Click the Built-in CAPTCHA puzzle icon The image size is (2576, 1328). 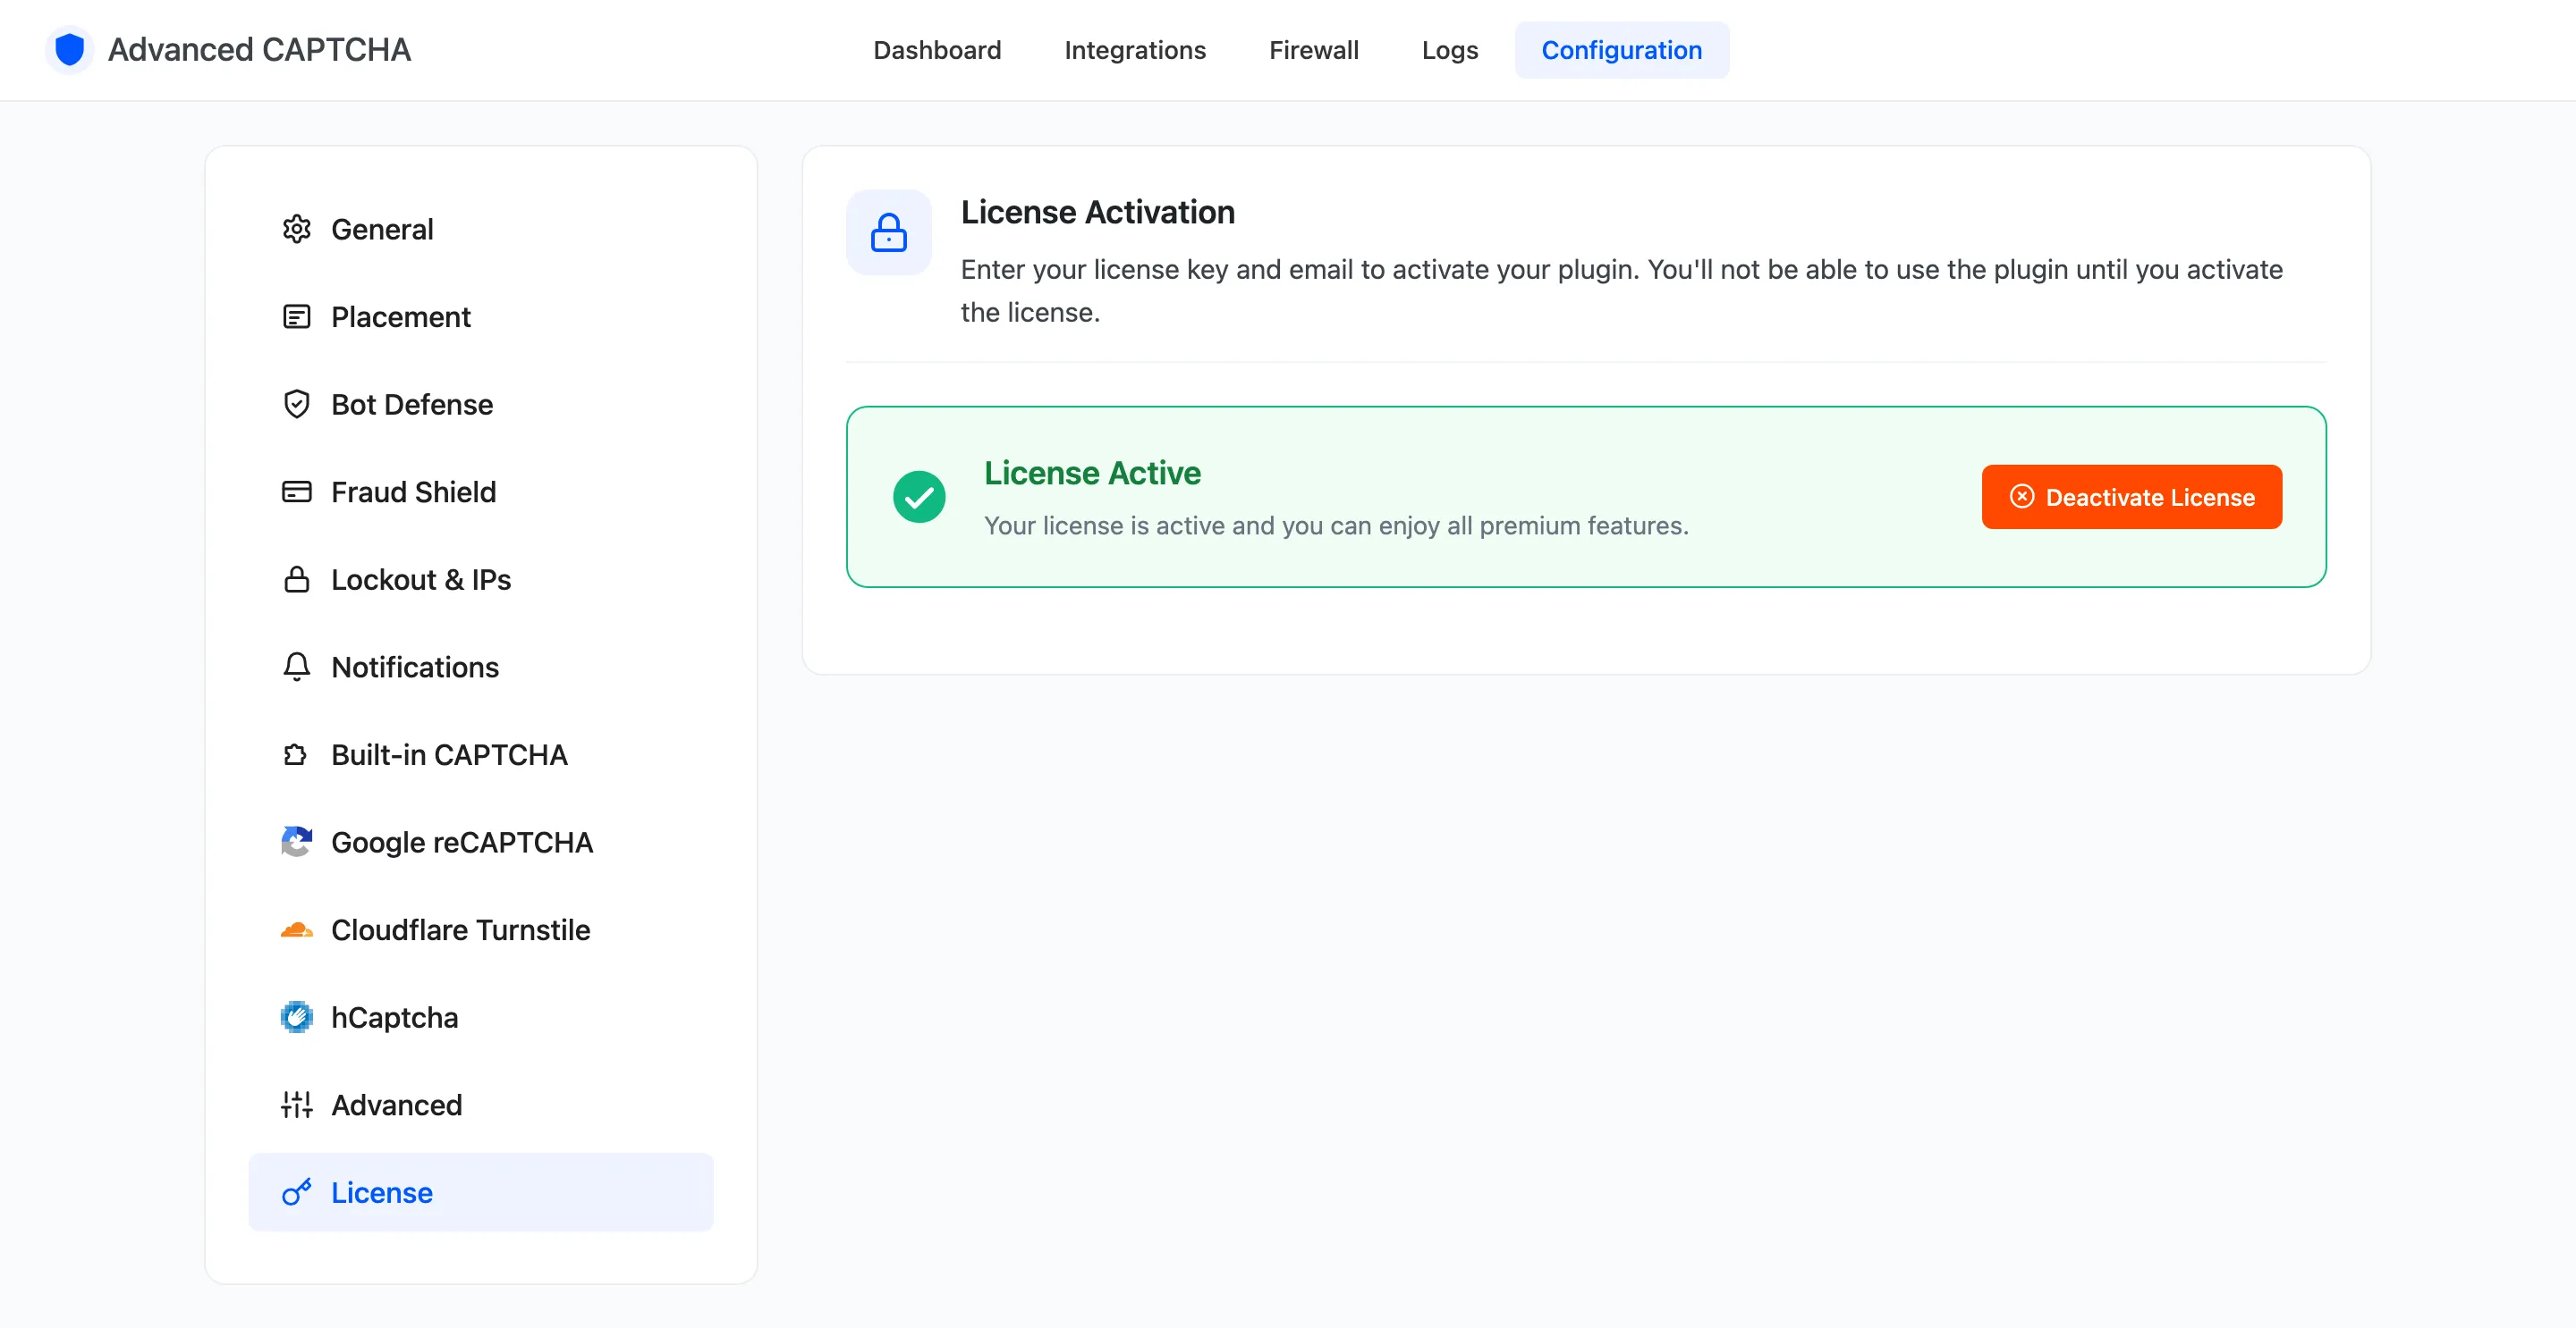coord(296,754)
